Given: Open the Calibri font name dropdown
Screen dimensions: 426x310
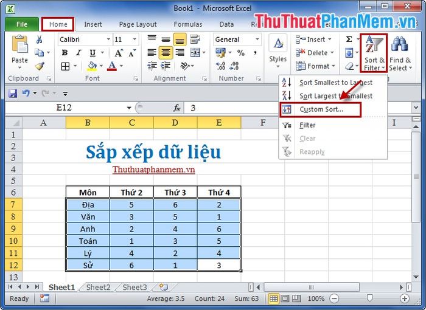Looking at the screenshot, I should (108, 40).
